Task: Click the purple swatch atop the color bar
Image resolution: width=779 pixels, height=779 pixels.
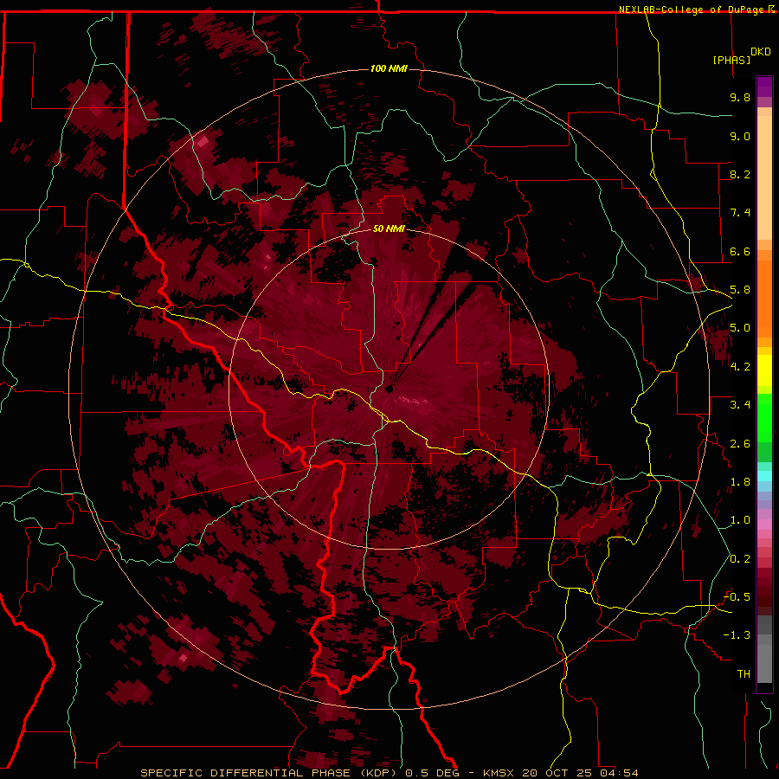Action: (764, 87)
